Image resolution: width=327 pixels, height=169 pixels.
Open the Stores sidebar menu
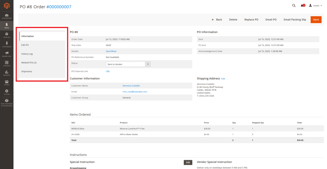(7, 83)
